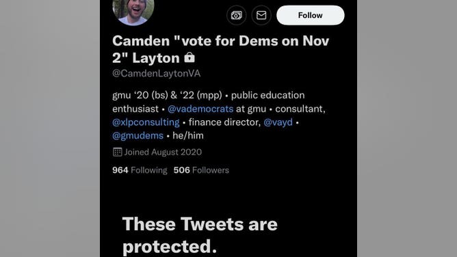Open the tip jar cash icon
This screenshot has width=457, height=257.
click(x=237, y=15)
